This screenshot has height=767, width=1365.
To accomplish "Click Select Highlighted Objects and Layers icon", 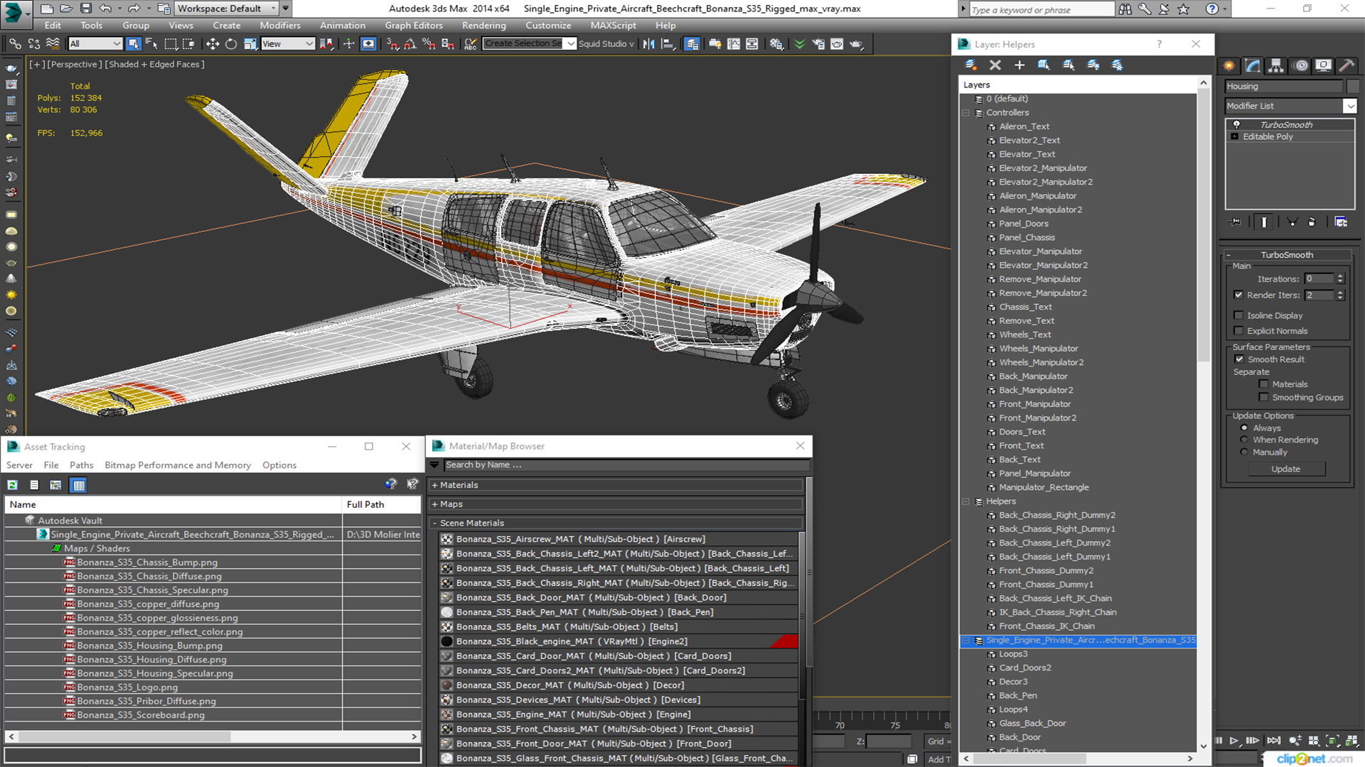I will [x=1044, y=65].
